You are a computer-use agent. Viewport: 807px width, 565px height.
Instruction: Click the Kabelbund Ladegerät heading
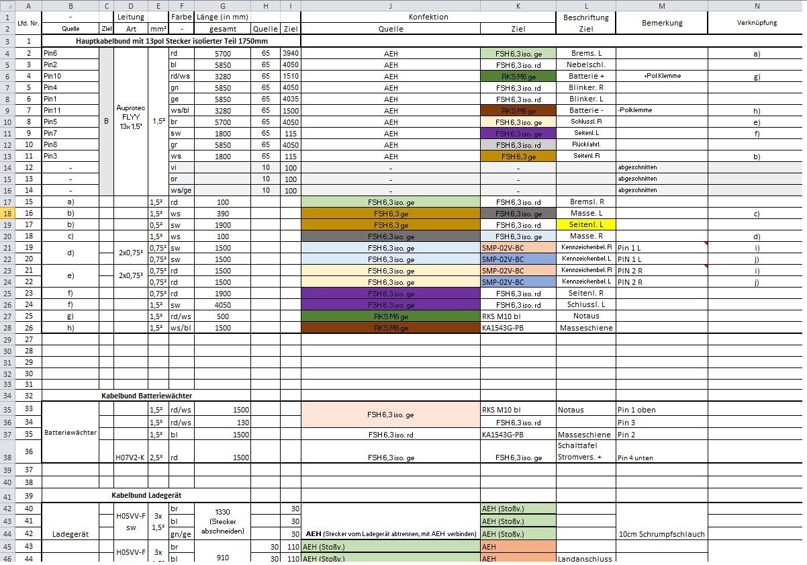tap(146, 495)
